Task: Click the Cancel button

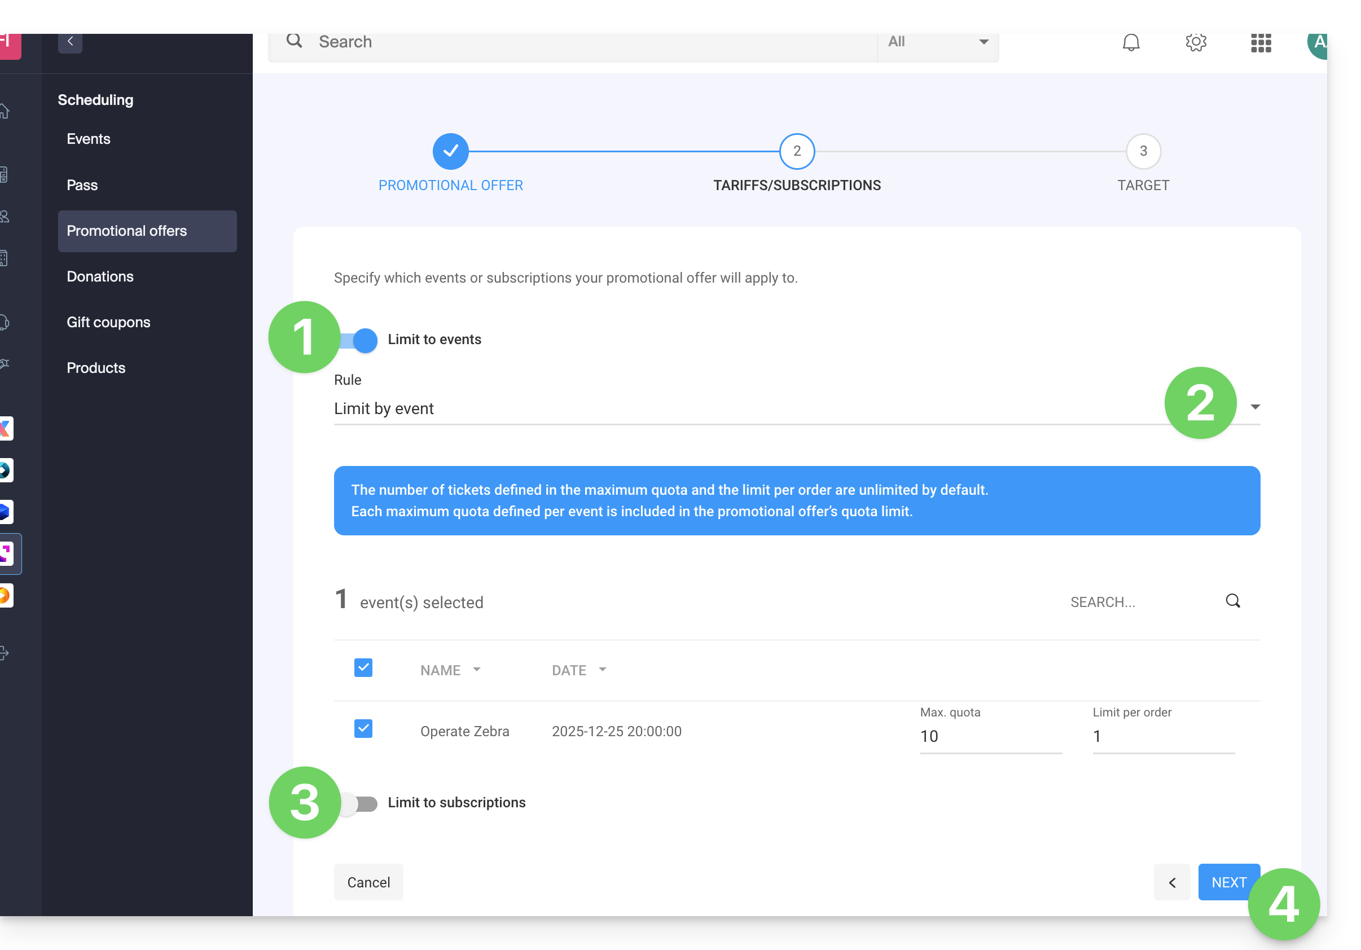Action: pos(368,882)
